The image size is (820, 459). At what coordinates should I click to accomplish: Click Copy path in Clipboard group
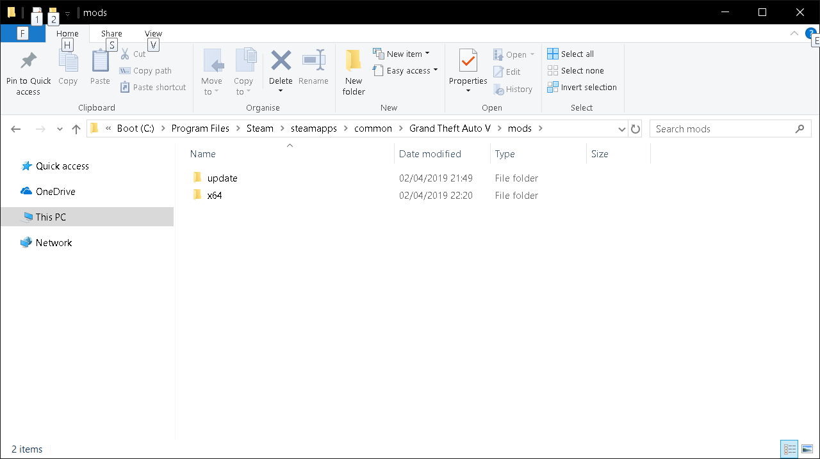[145, 71]
